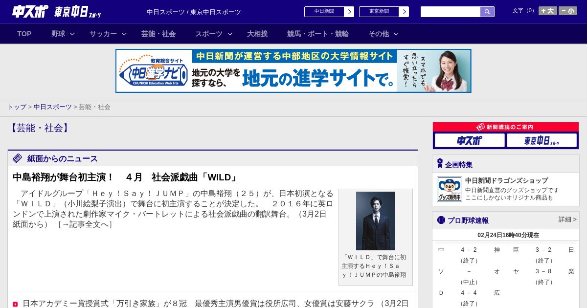Increase text size with 大 button
This screenshot has width=587, height=308.
pyautogui.click(x=548, y=11)
